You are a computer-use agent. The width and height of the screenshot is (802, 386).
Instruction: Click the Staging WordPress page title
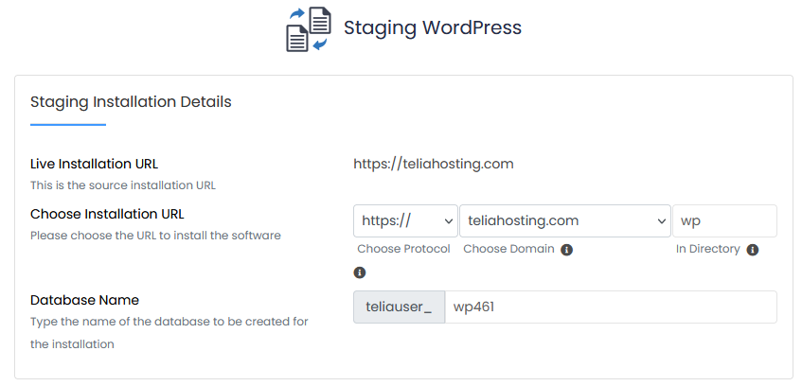[x=432, y=27]
